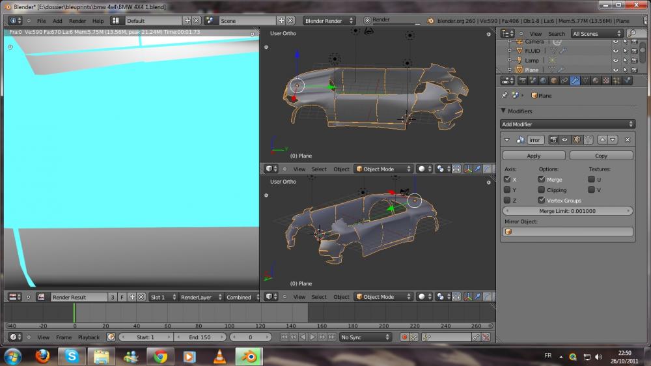Enable the Y axis mirror checkbox
This screenshot has height=366, width=651.
(x=508, y=190)
